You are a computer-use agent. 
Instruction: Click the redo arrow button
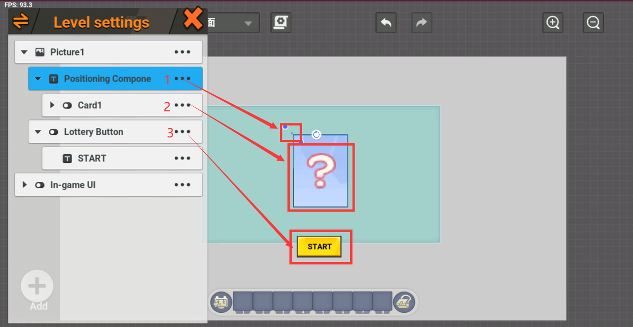421,23
